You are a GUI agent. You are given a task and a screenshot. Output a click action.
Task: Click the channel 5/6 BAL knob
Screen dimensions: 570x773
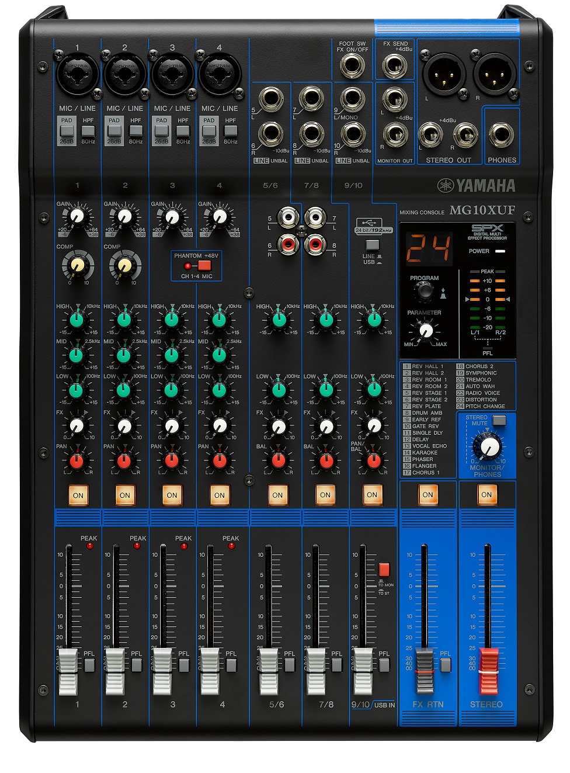click(x=279, y=460)
